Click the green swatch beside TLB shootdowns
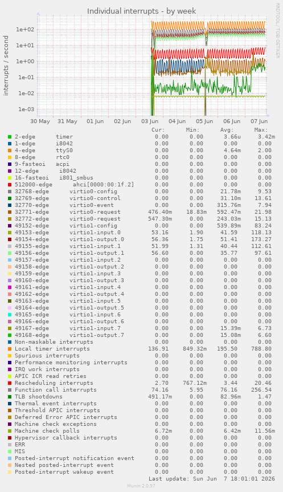Screen dimensions: 283x492 tap(10, 397)
